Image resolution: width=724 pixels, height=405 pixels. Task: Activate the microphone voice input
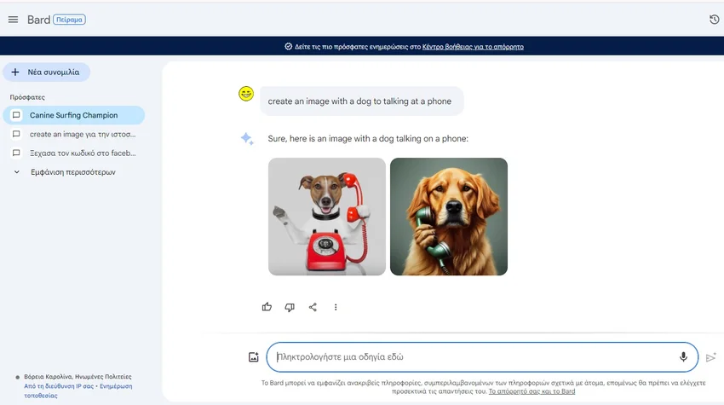pos(683,357)
